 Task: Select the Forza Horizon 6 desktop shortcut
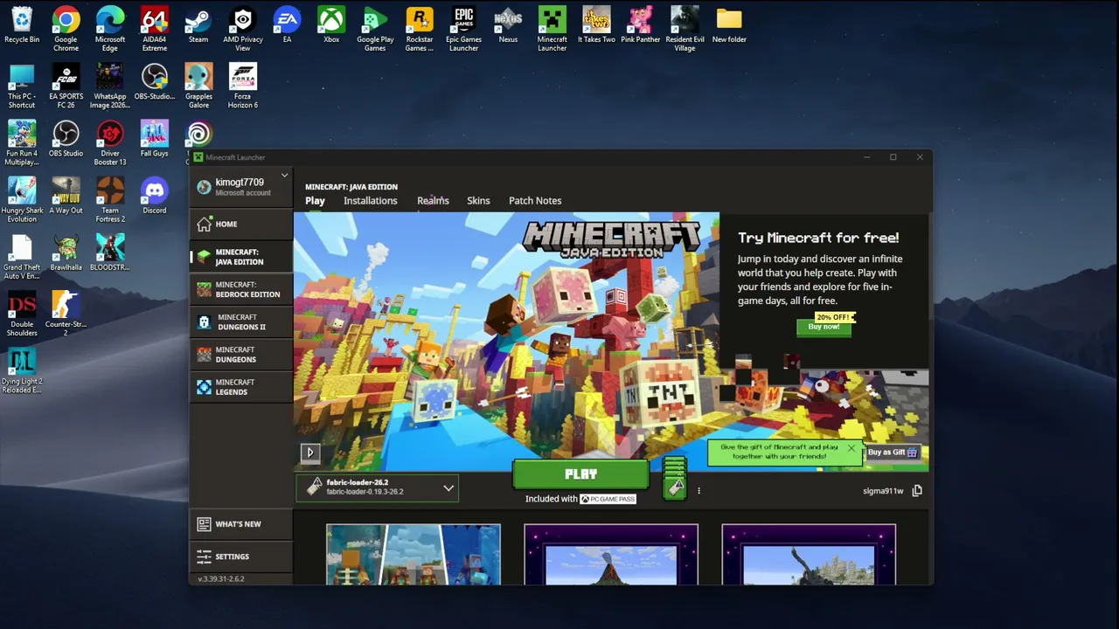tap(243, 86)
